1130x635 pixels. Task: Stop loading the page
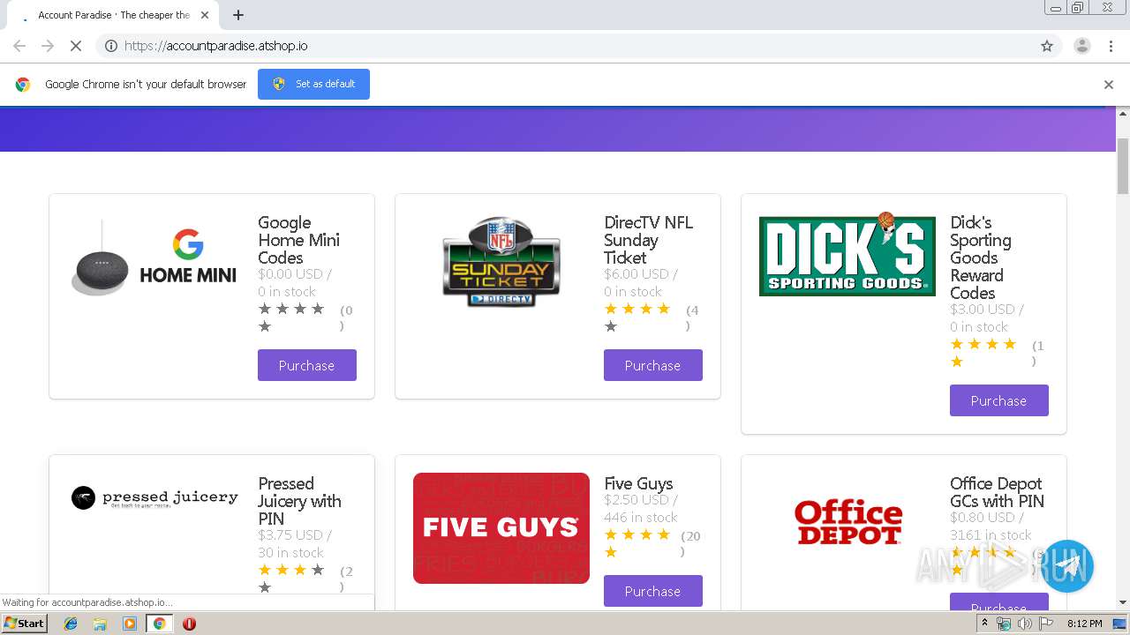[x=76, y=46]
